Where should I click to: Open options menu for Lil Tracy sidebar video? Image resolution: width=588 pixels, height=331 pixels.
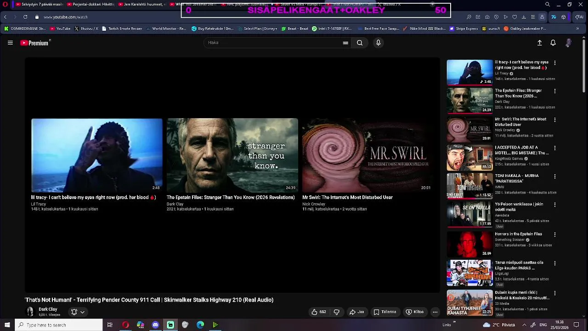pyautogui.click(x=555, y=63)
